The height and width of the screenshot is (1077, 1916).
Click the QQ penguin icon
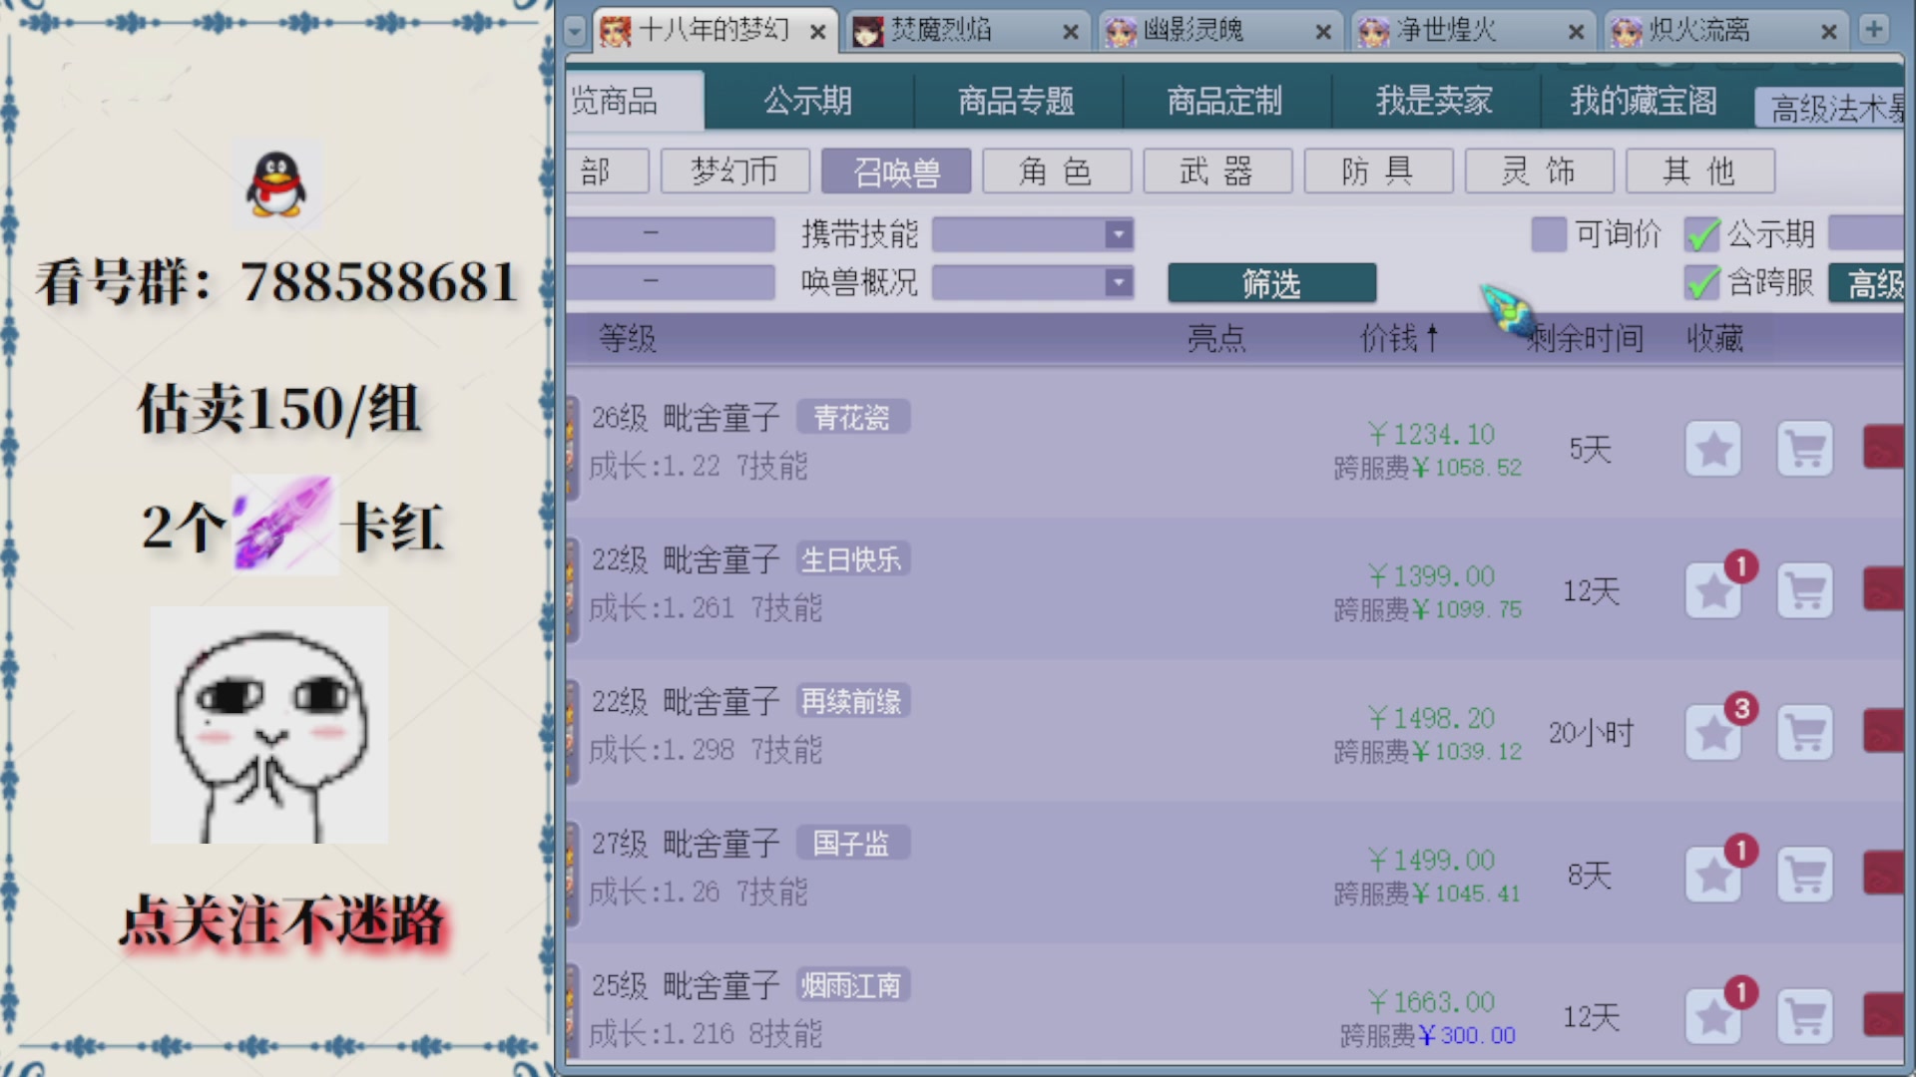276,184
